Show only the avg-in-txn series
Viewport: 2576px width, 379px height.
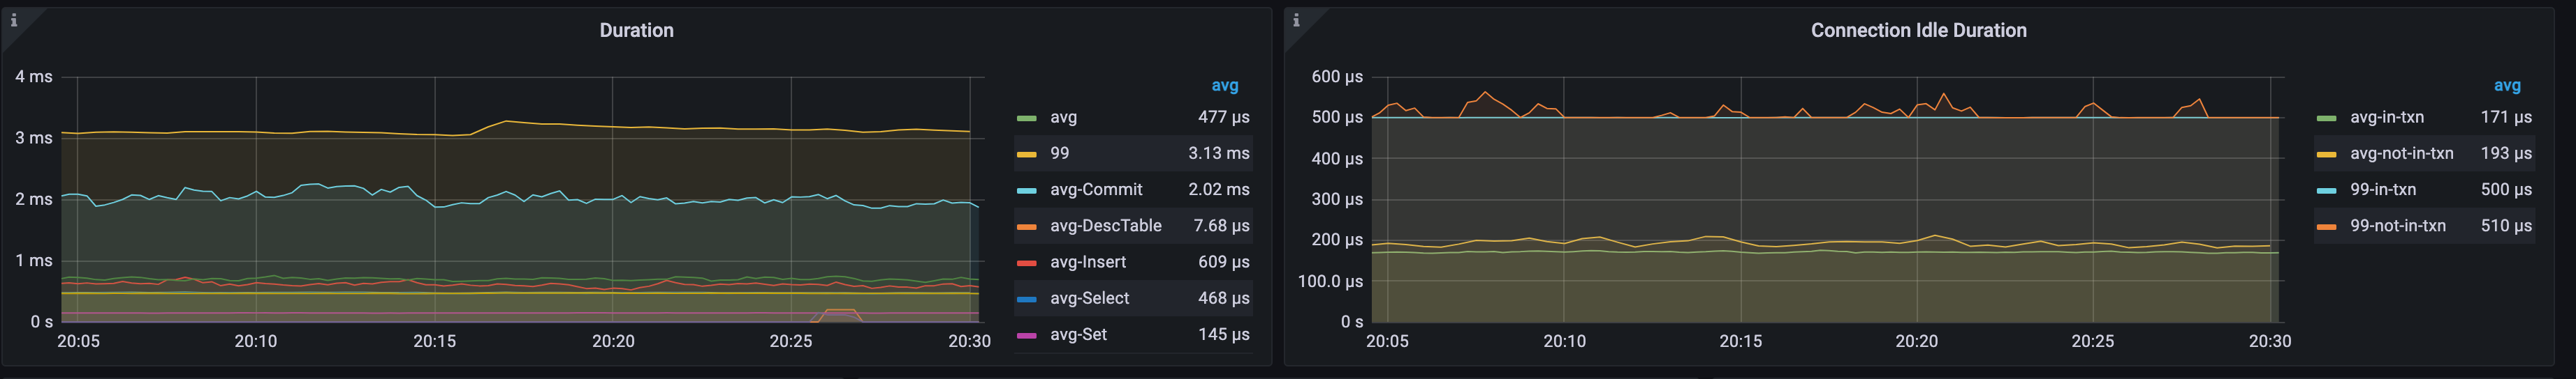2386,118
